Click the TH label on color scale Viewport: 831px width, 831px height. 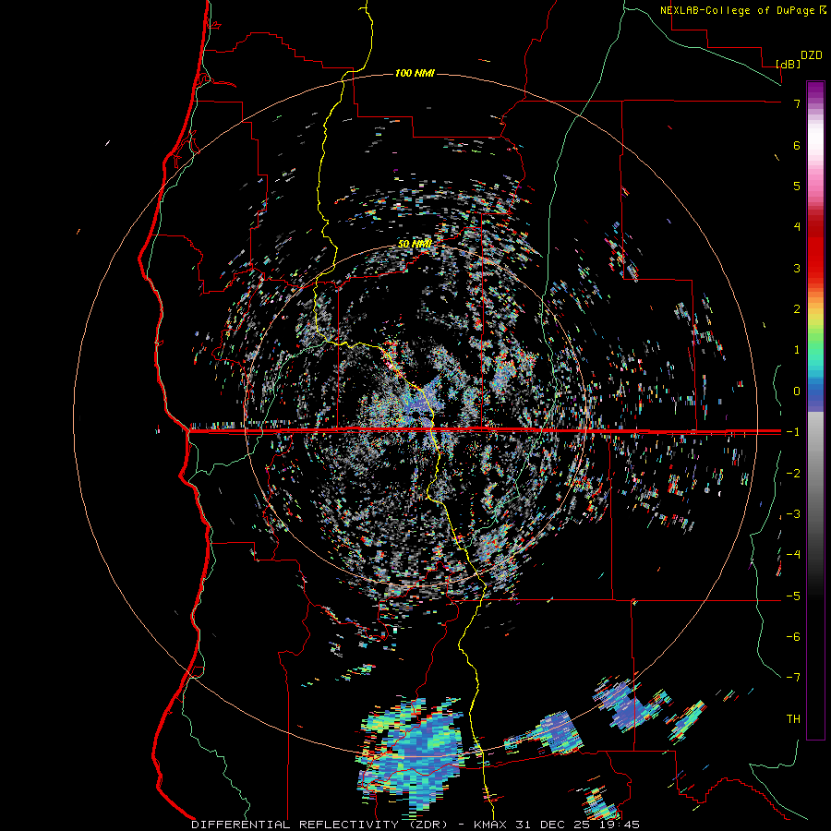click(793, 718)
